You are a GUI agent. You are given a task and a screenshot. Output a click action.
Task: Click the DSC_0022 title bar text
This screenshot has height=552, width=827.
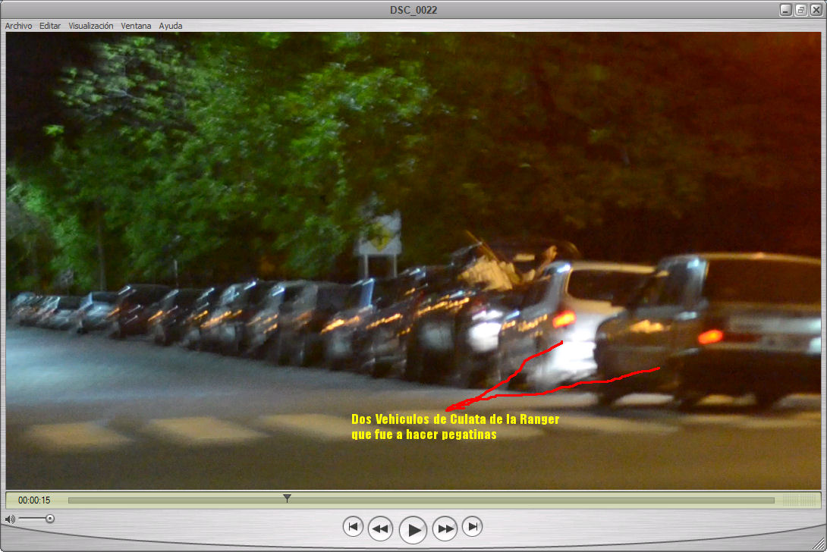pyautogui.click(x=413, y=10)
